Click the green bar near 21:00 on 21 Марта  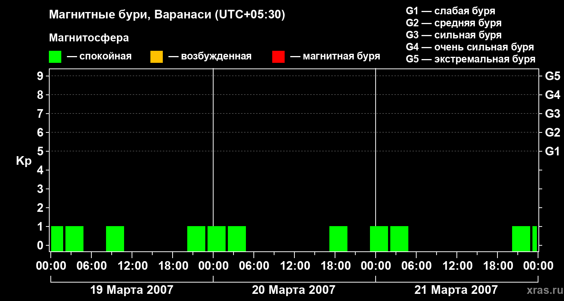click(x=521, y=239)
